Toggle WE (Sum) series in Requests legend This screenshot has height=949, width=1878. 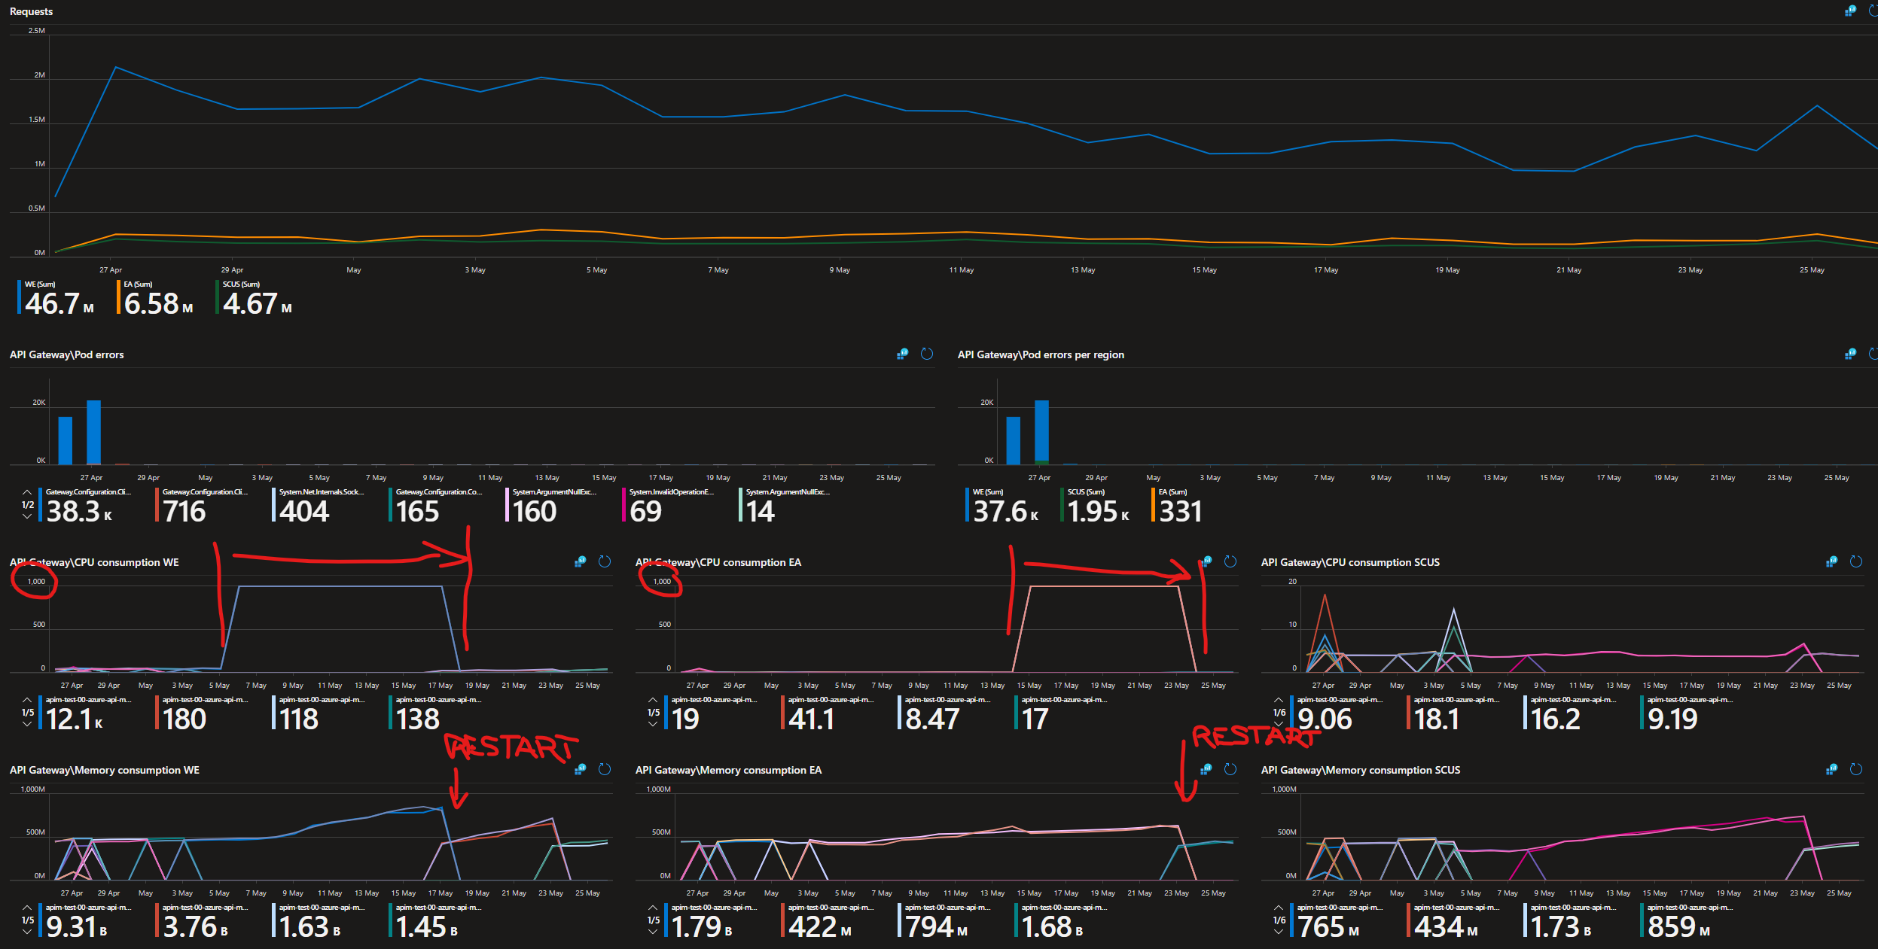57,297
